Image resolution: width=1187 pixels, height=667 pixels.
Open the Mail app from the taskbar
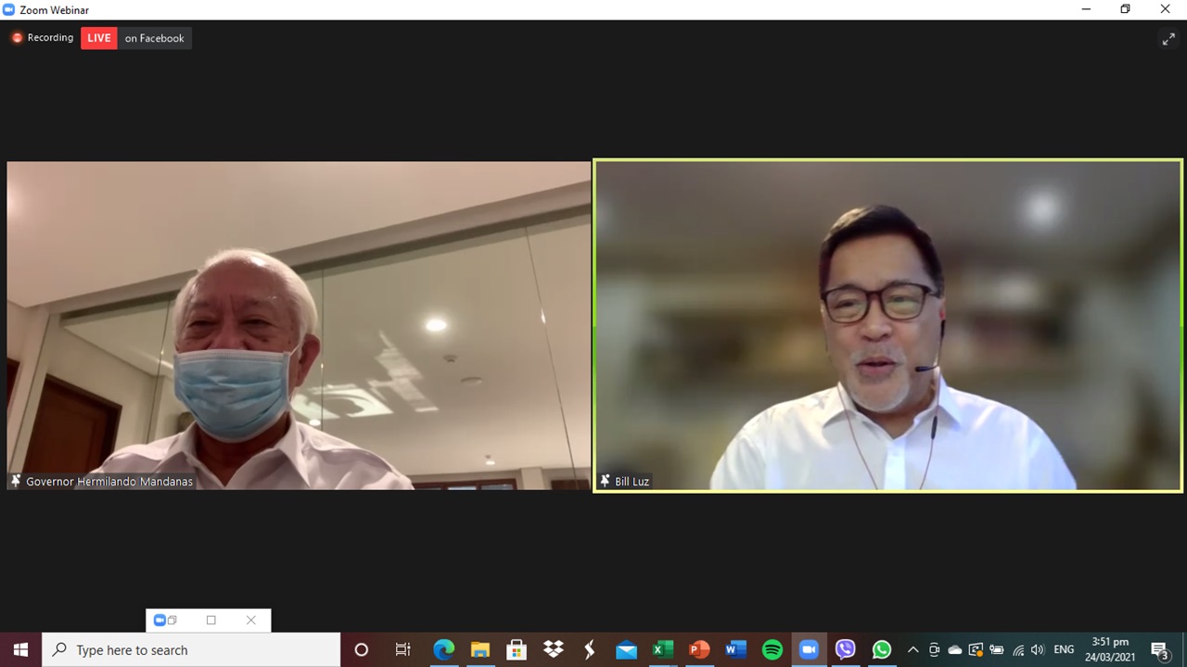[626, 649]
